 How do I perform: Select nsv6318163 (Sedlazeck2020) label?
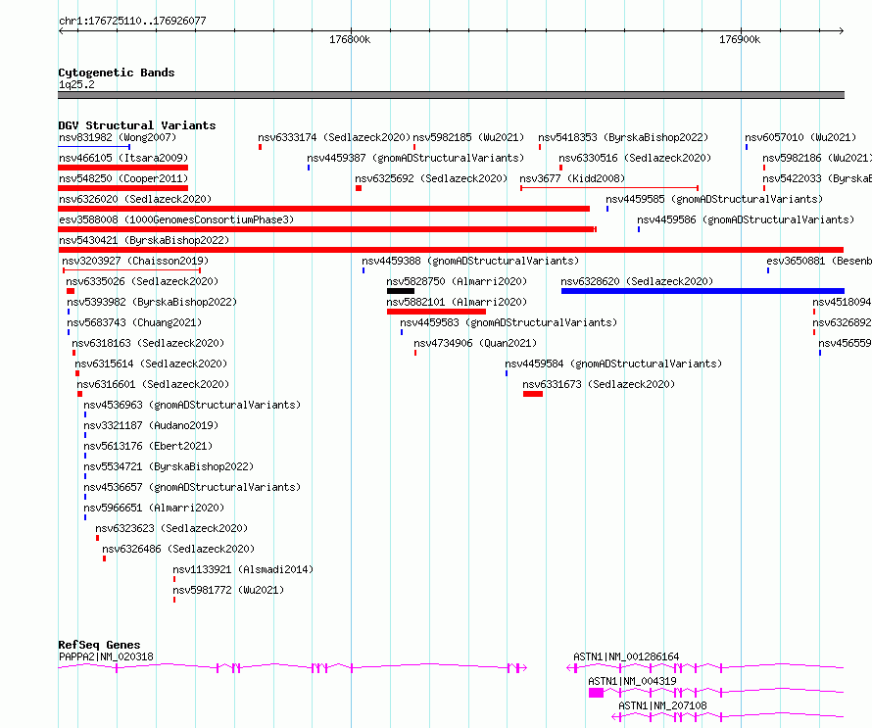(148, 343)
